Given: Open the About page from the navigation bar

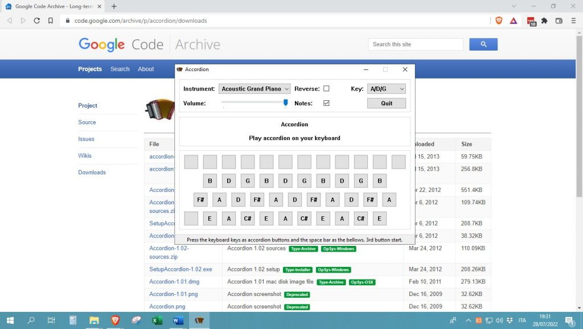Looking at the screenshot, I should click(146, 69).
